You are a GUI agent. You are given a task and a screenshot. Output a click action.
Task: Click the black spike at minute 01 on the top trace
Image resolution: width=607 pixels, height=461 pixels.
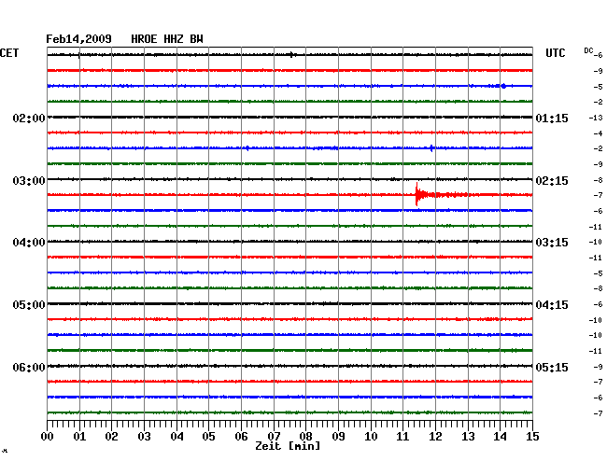point(79,55)
